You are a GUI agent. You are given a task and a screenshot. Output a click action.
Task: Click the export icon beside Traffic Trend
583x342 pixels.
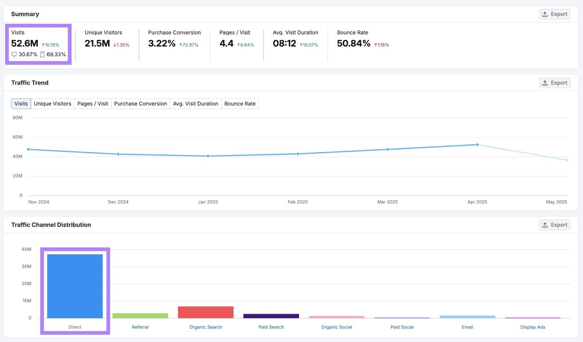[x=545, y=83]
